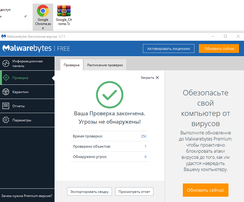Click header Обновить сейчас button
This screenshot has height=202, width=244.
(x=219, y=48)
